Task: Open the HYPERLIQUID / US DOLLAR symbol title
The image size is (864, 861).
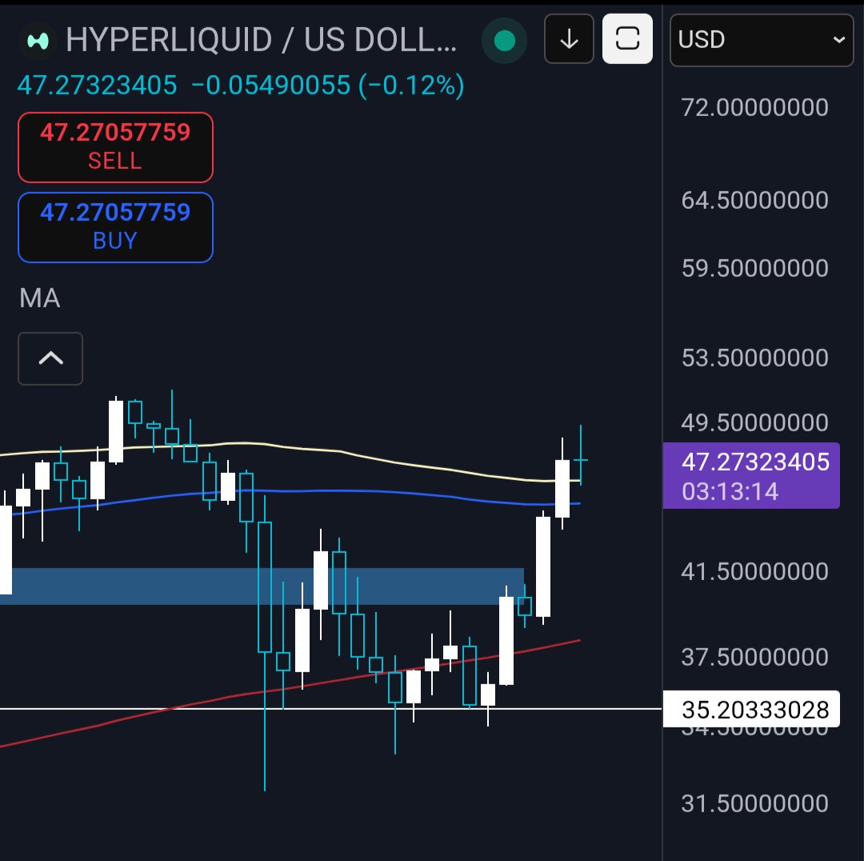Action: [x=261, y=40]
